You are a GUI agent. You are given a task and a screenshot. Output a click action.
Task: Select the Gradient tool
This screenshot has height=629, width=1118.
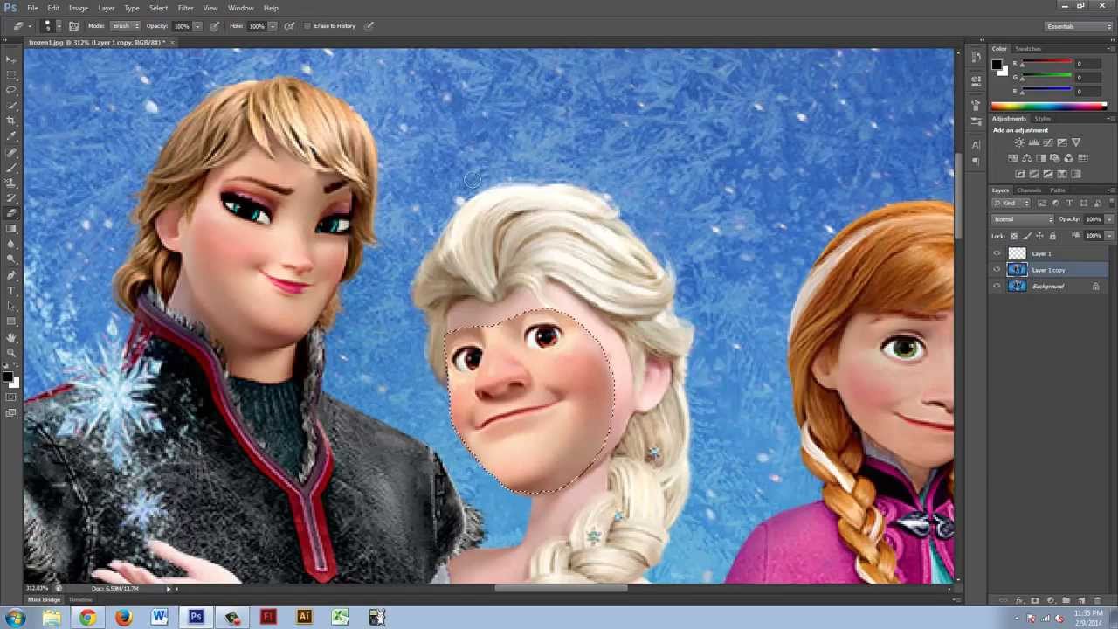10,229
